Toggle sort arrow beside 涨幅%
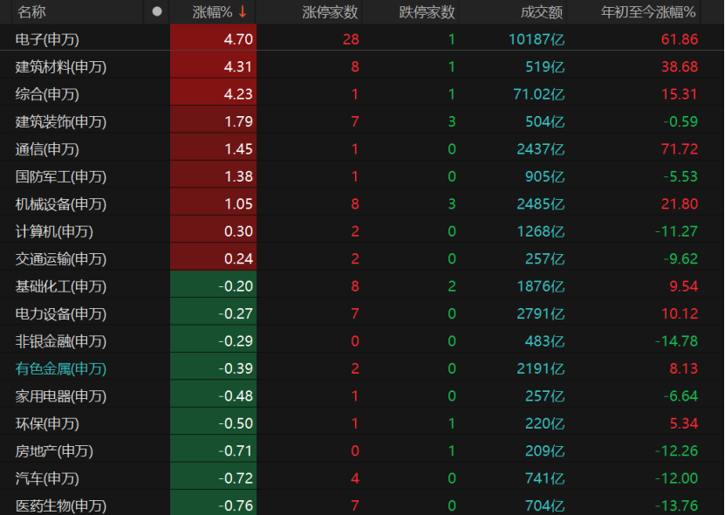 (x=243, y=12)
